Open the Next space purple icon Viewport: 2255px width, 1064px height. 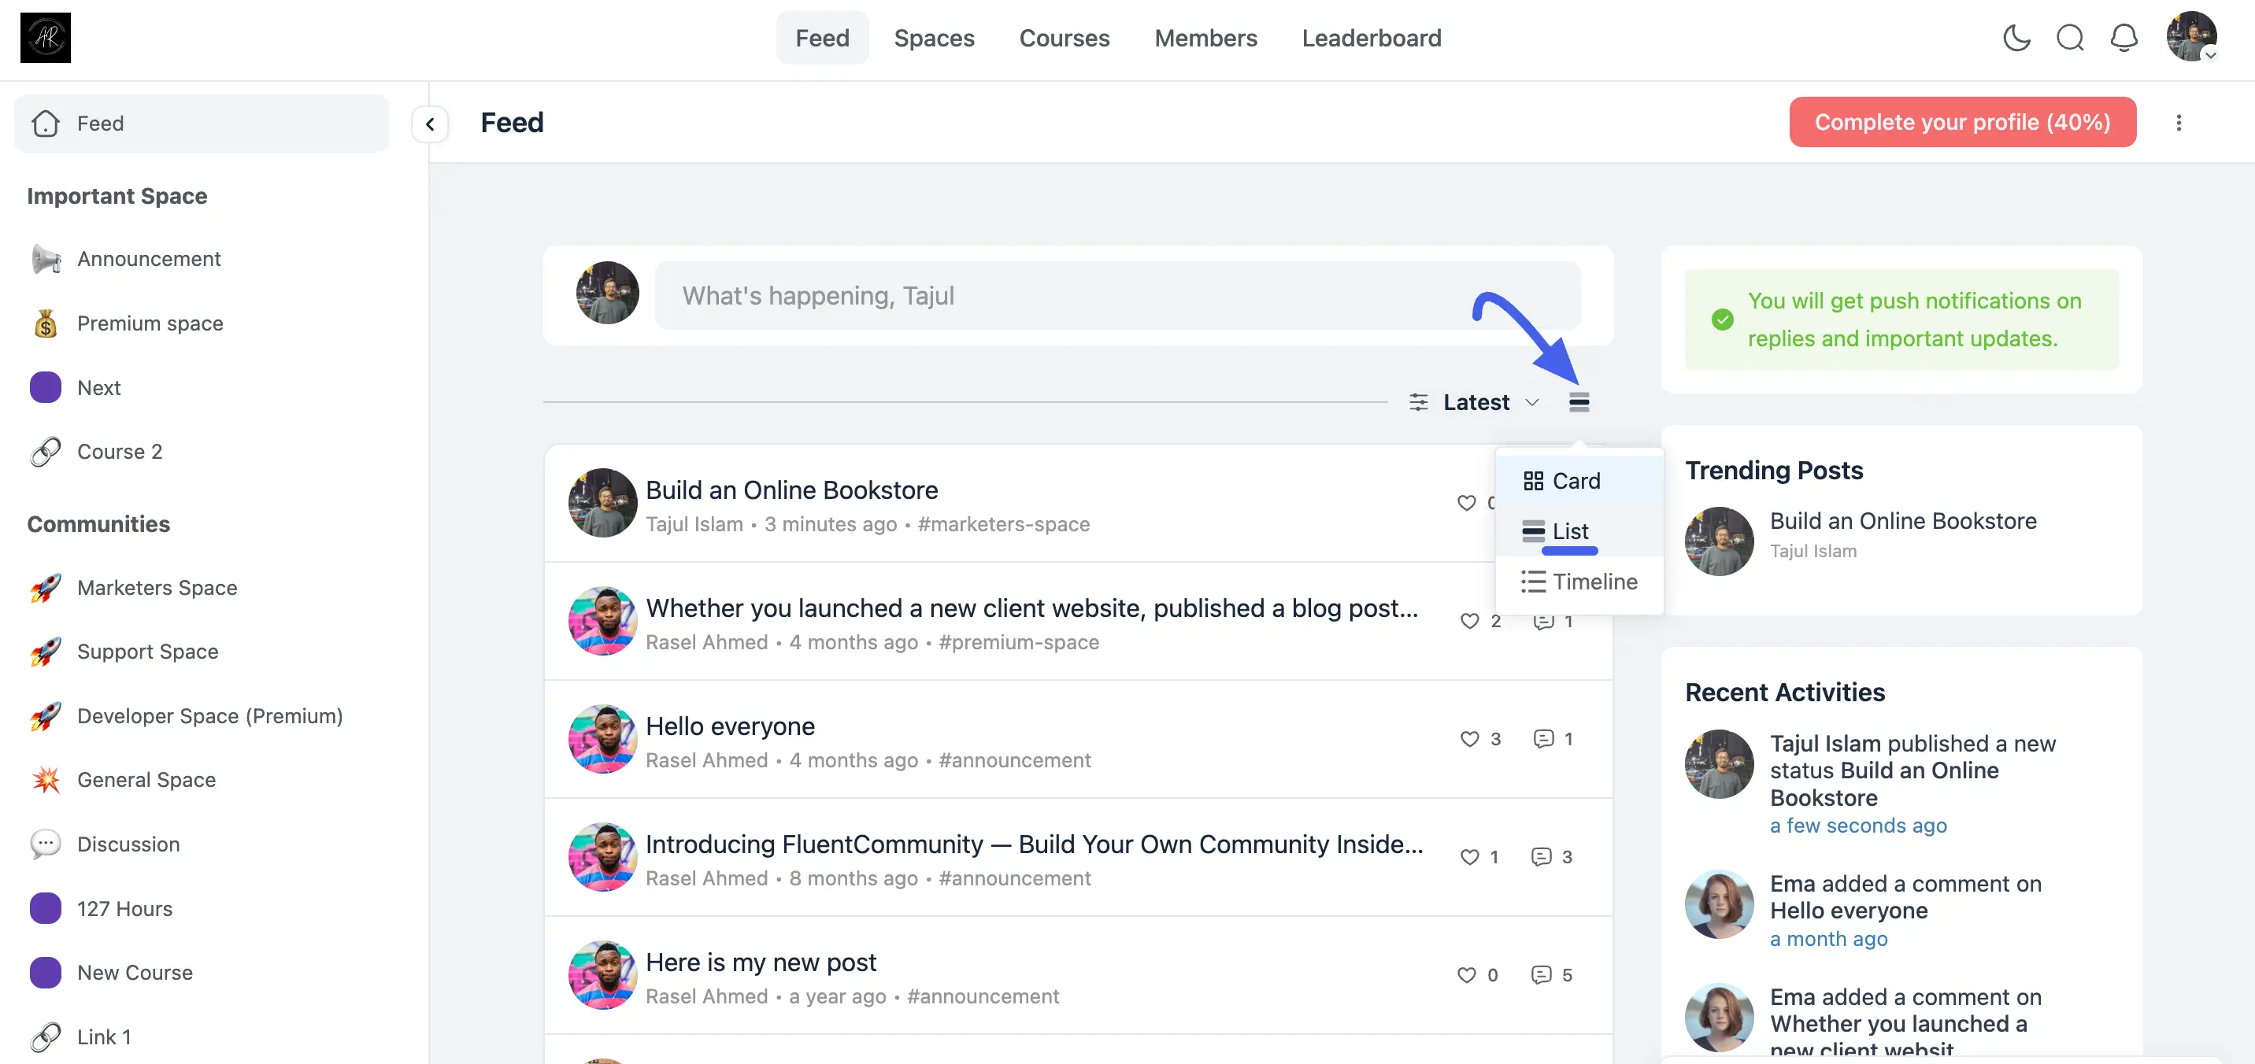pyautogui.click(x=46, y=386)
